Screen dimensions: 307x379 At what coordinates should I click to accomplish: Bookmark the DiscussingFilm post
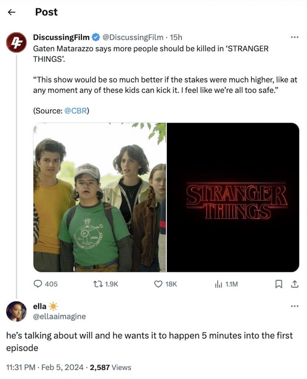tap(279, 284)
